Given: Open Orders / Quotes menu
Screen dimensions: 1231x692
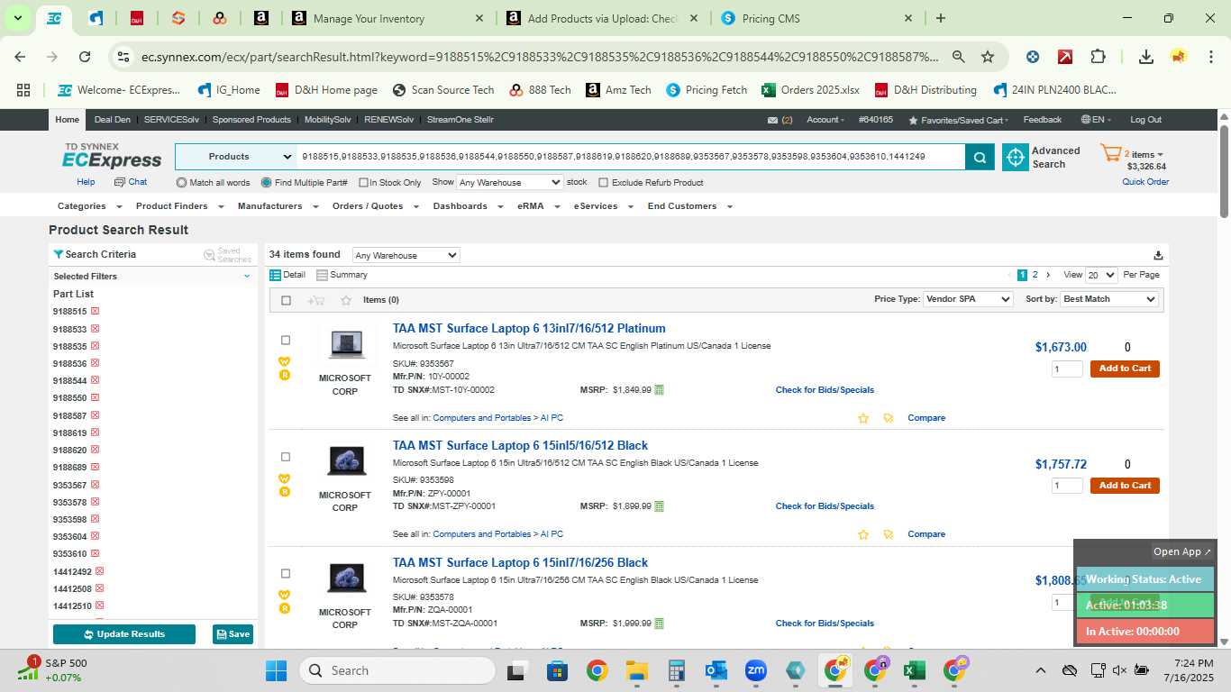Looking at the screenshot, I should click(x=375, y=206).
